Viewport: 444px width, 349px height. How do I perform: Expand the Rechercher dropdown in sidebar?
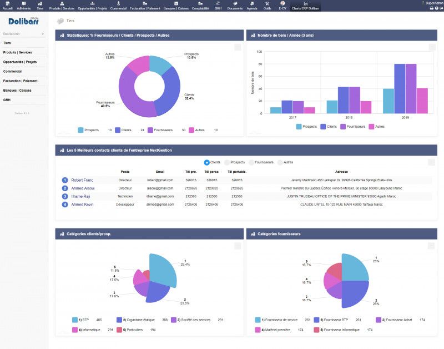tap(43, 34)
